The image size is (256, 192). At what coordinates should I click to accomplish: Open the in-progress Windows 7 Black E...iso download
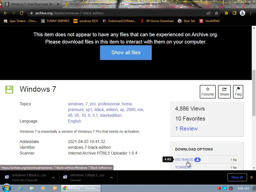pos(26,177)
